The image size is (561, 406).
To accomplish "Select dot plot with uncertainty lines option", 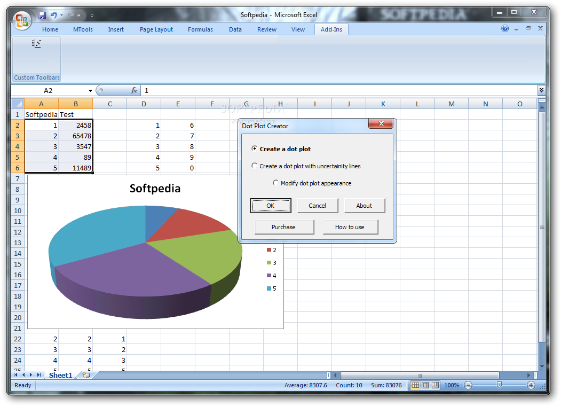I will pos(306,166).
